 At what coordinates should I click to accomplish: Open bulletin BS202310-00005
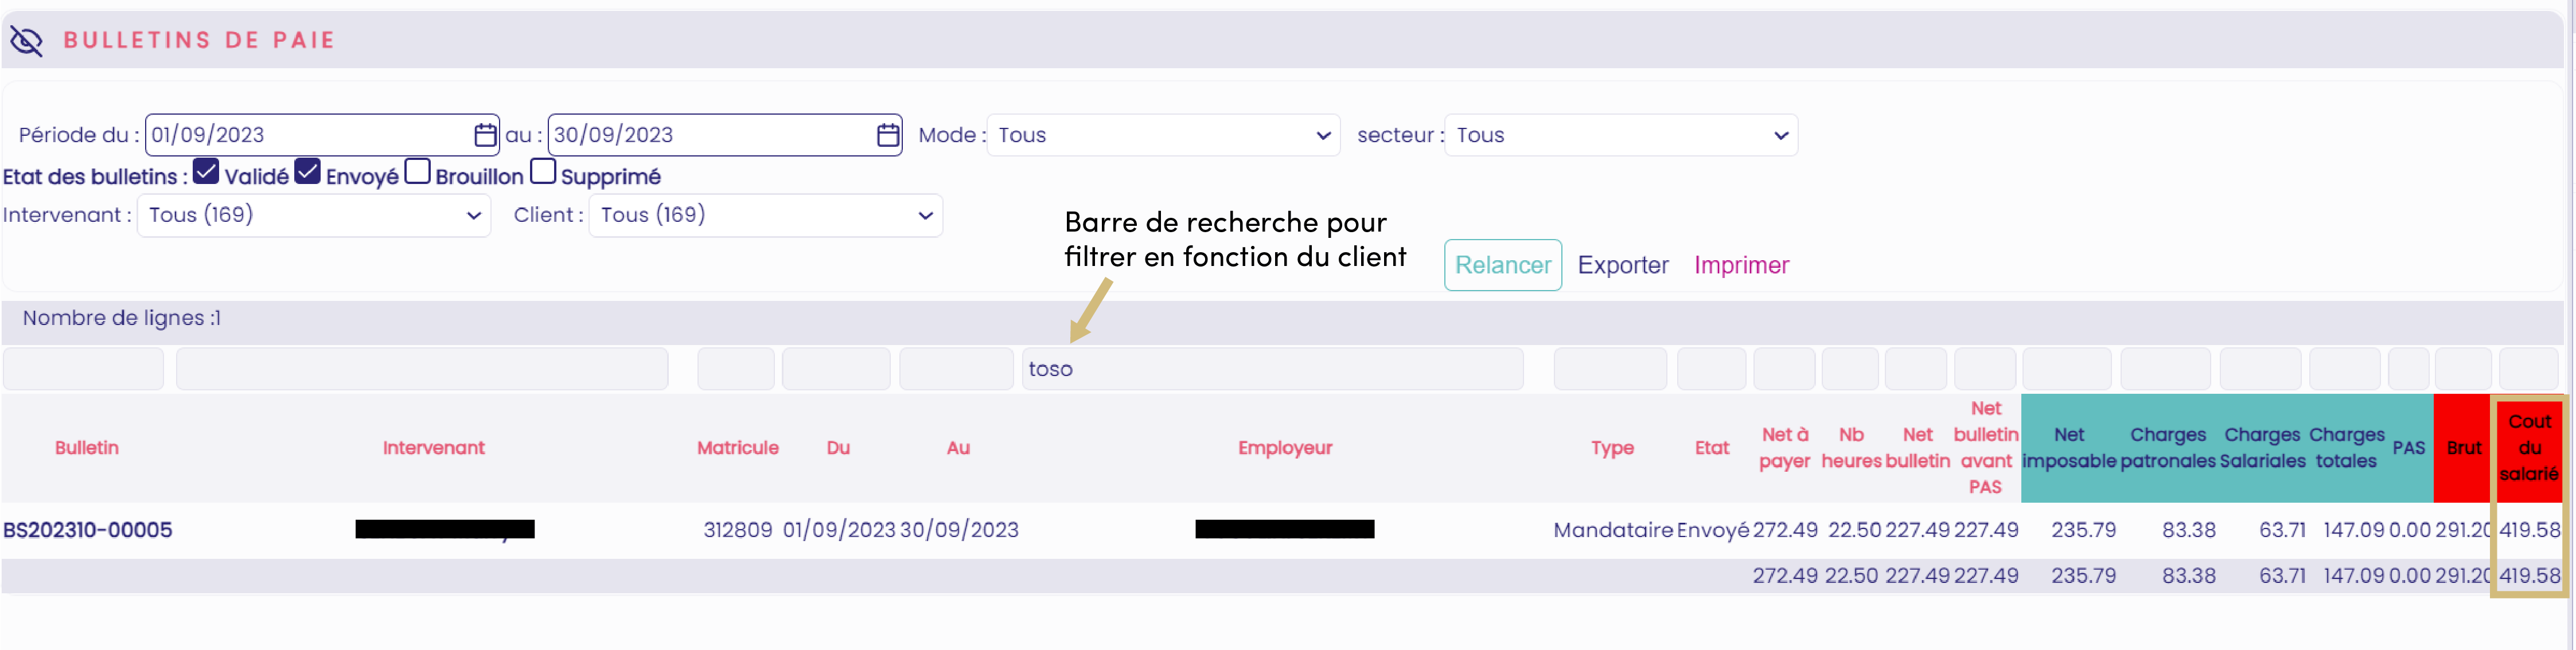[88, 530]
